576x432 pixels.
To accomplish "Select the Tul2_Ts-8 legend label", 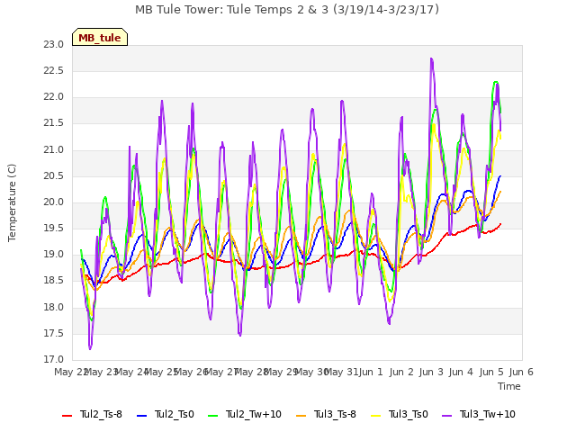I will 101,414.
